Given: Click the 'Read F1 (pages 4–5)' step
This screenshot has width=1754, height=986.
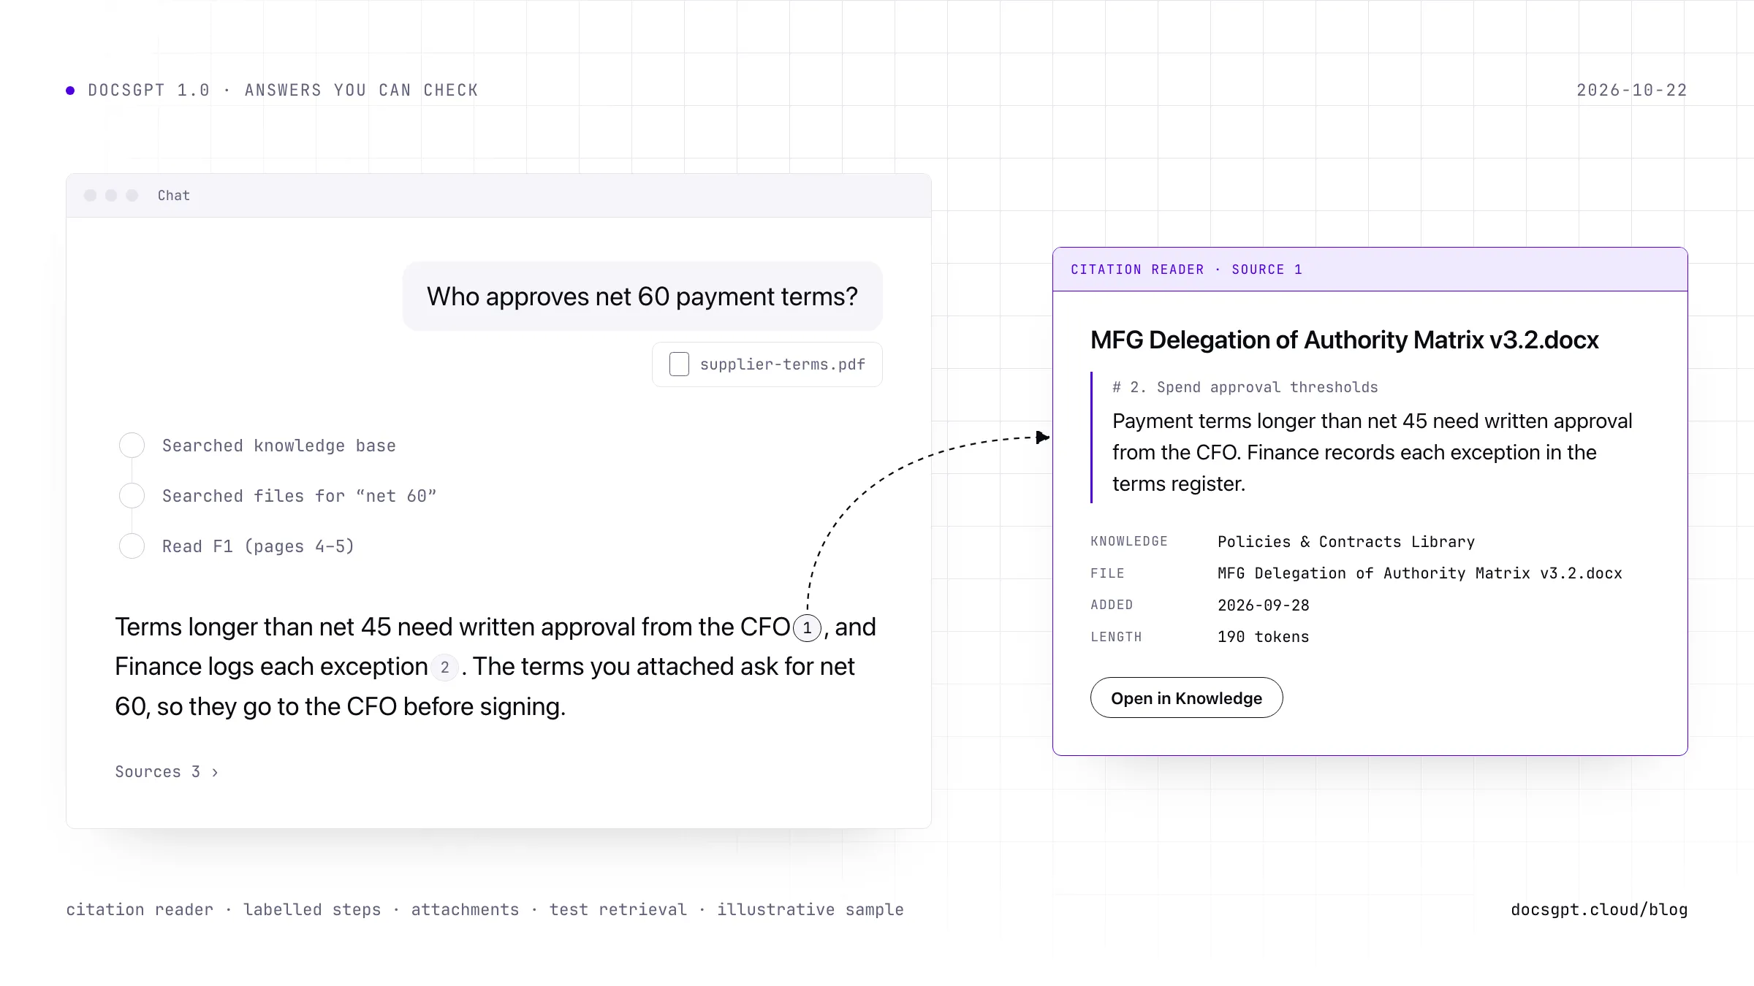Looking at the screenshot, I should (258, 547).
